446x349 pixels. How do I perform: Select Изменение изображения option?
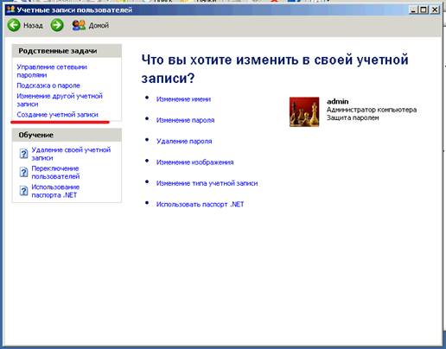point(194,162)
